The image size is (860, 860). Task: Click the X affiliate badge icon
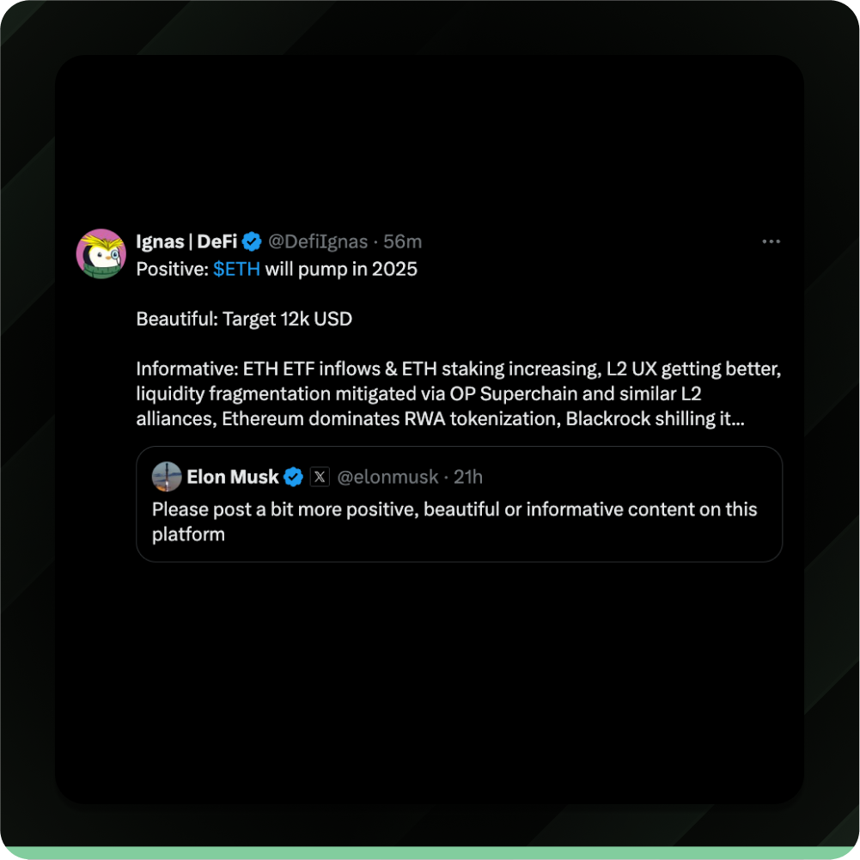pos(320,477)
